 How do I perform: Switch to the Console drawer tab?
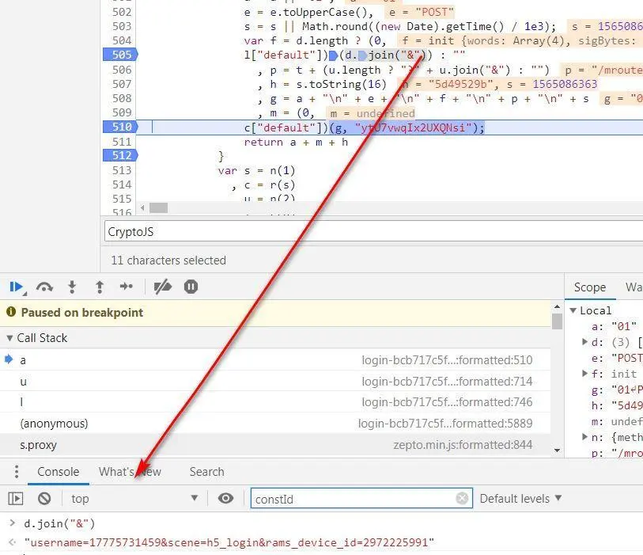[59, 472]
